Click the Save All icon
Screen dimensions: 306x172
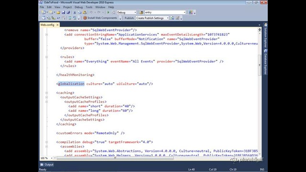68,12
